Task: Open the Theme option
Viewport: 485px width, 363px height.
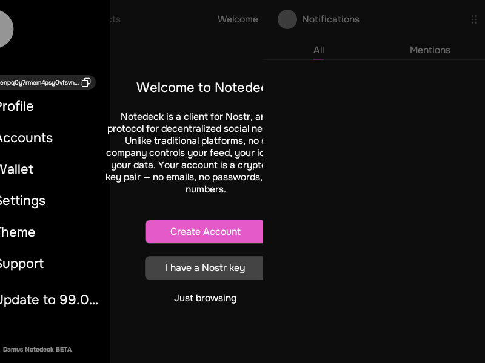Action: coord(17,232)
